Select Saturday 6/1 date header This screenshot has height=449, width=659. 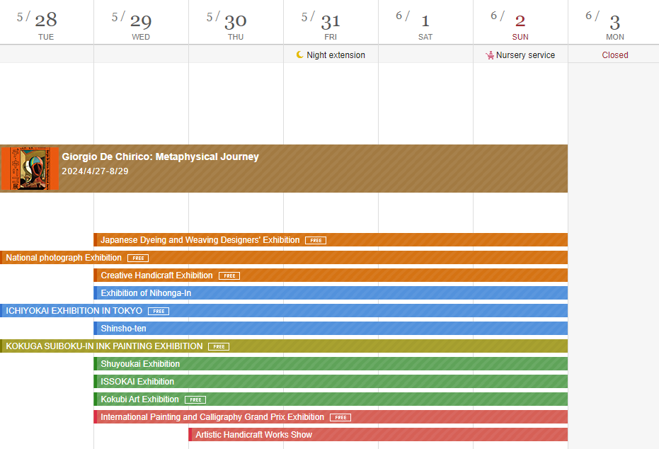pyautogui.click(x=425, y=23)
